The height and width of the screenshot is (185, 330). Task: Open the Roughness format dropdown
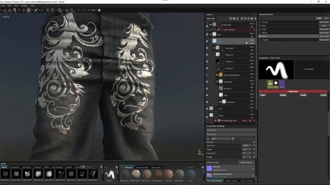246,153
